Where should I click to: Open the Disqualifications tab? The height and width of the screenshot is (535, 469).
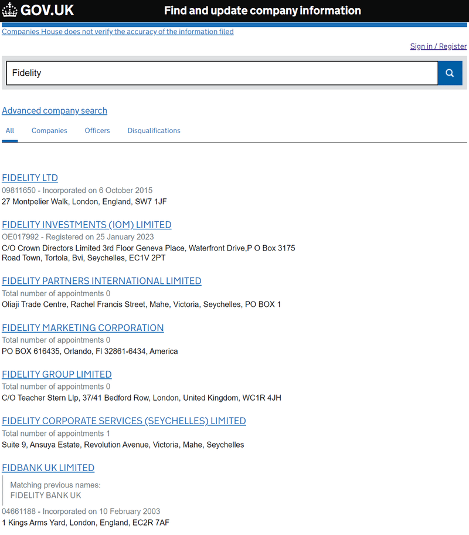(154, 131)
